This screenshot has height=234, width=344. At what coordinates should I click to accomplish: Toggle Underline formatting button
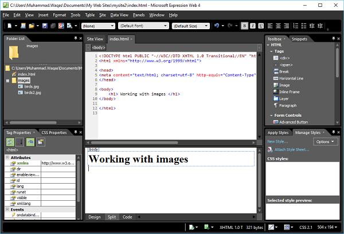click(x=261, y=26)
